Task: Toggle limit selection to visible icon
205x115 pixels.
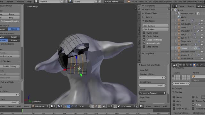Action: (104, 106)
